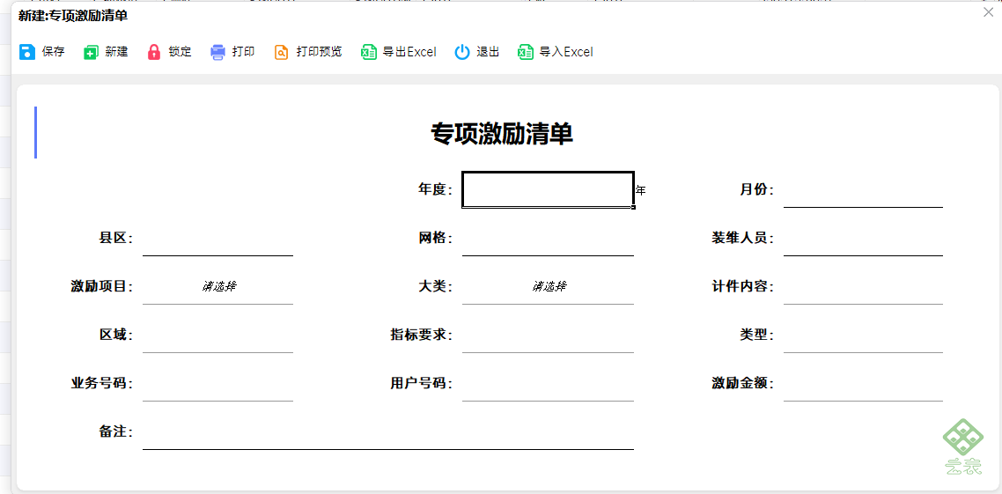Image resolution: width=1002 pixels, height=494 pixels.
Task: Click the 指标要求 label
Action: point(422,335)
